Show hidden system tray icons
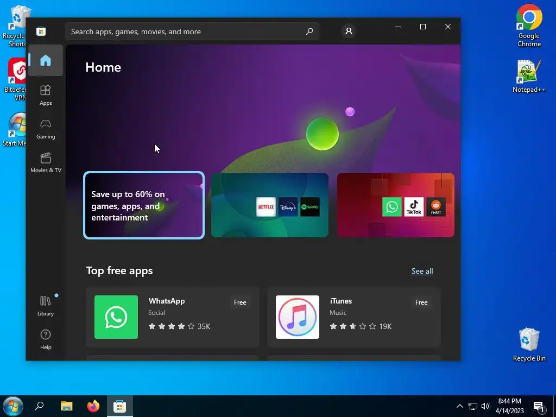 [x=459, y=406]
